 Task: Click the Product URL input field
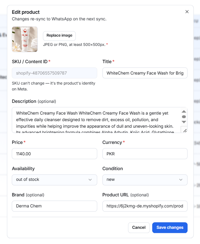145,206
